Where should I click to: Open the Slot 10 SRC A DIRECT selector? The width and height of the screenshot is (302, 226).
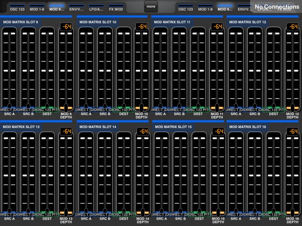tap(84, 109)
